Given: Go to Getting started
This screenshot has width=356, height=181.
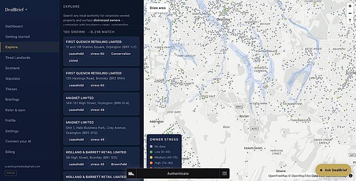Looking at the screenshot, I should [x=17, y=37].
